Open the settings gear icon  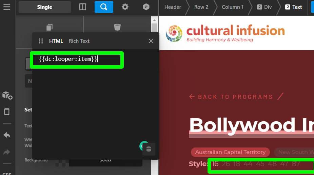click(x=125, y=7)
